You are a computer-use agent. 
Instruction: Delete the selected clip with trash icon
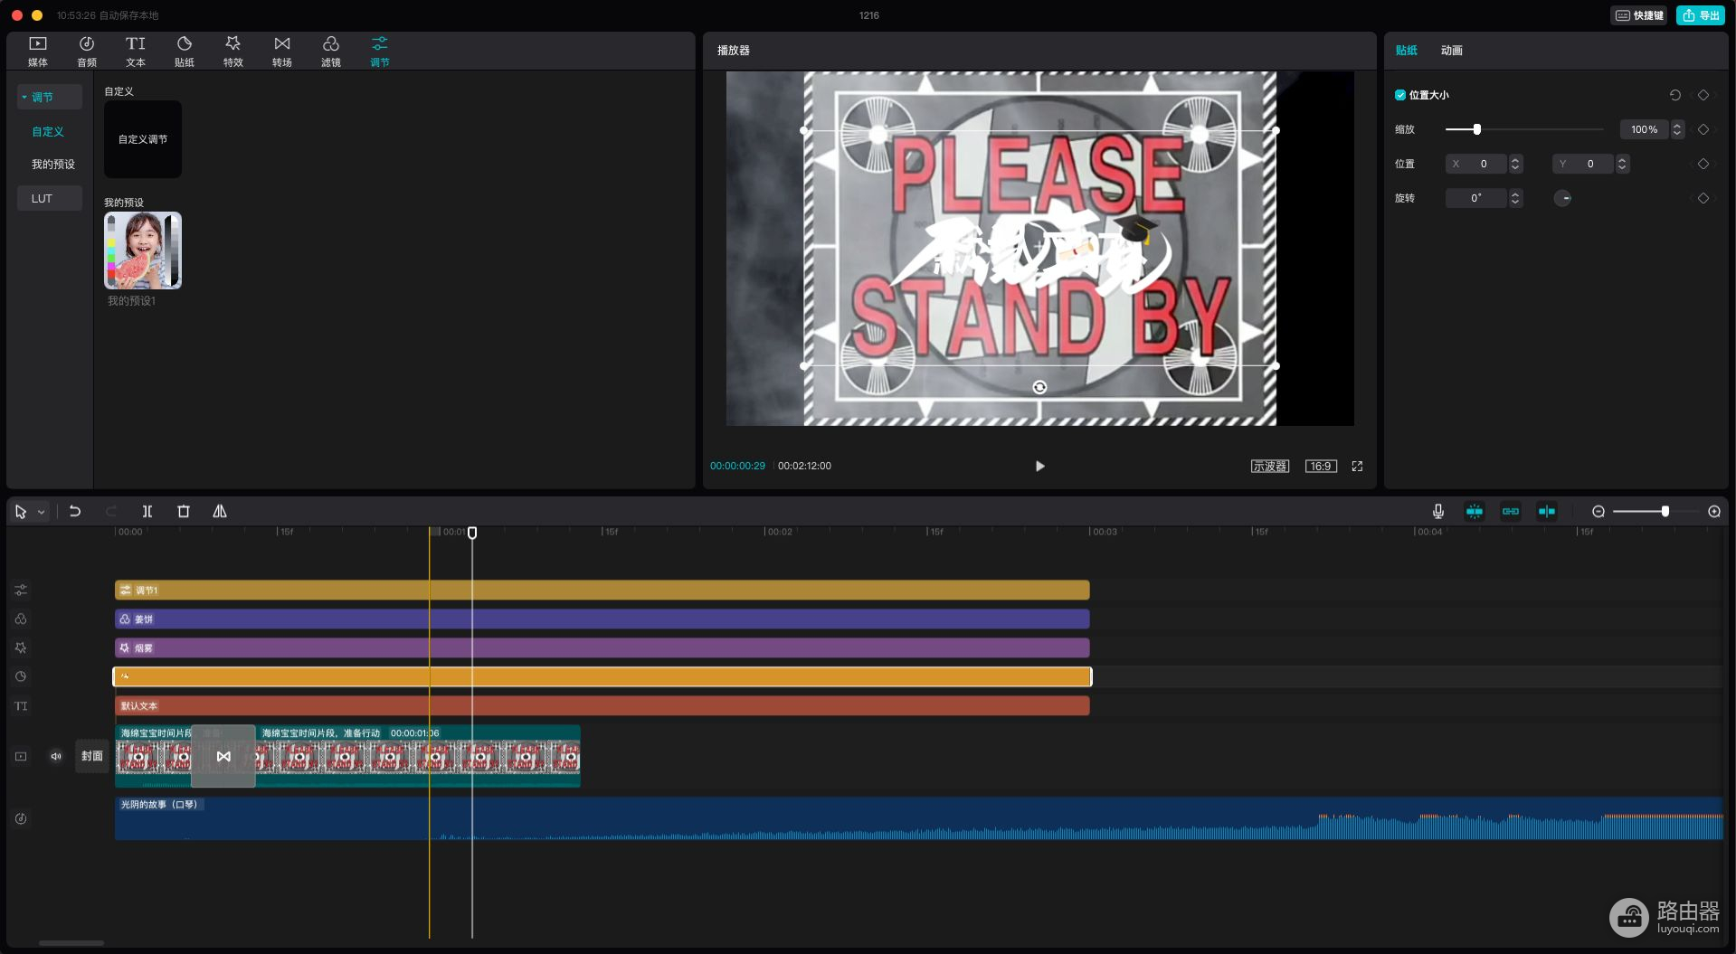click(x=184, y=512)
